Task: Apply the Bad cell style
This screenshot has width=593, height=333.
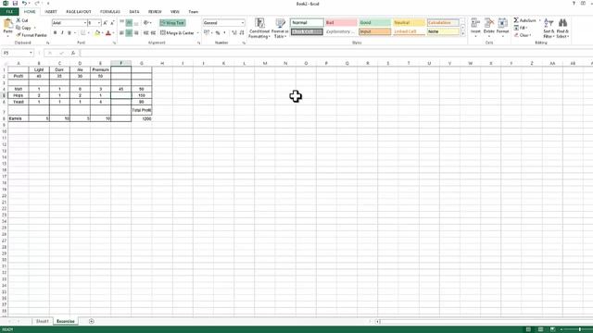Action: pyautogui.click(x=341, y=23)
